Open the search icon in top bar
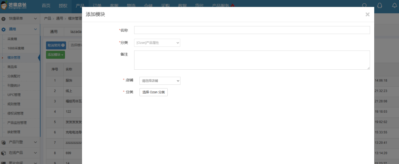Image resolution: width=399 pixels, height=164 pixels. pyautogui.click(x=364, y=6)
